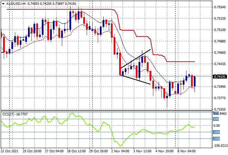Click the 0.75100 price axis label
Image resolution: width=228 pixels, height=155 pixels.
click(x=220, y=30)
